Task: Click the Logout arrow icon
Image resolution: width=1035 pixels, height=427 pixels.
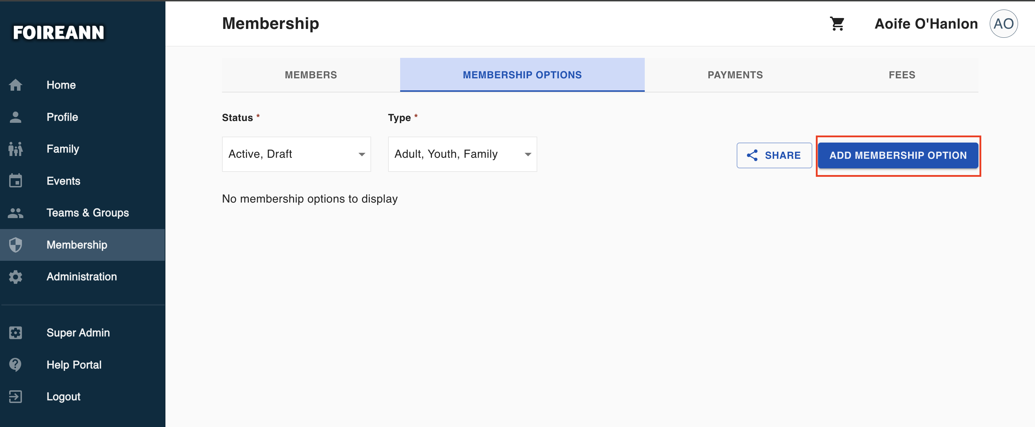Action: tap(15, 397)
